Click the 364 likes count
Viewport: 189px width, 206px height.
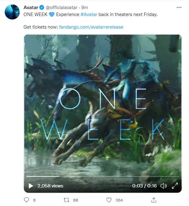[119, 200]
